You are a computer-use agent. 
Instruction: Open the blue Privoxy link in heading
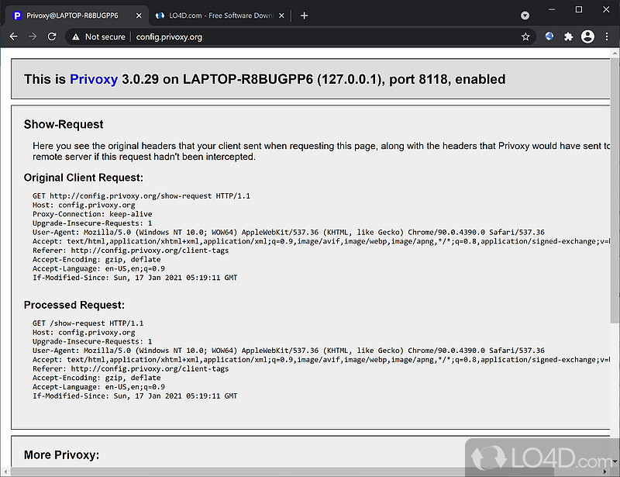(94, 79)
